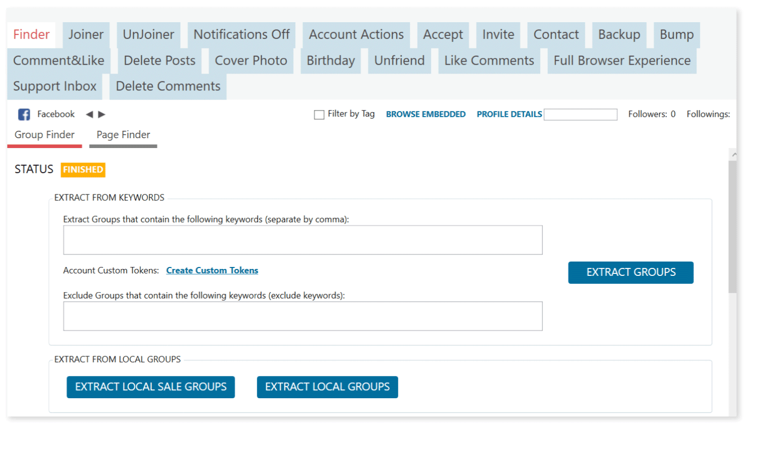
Task: Click the back arrow next to Facebook
Action: pyautogui.click(x=89, y=114)
